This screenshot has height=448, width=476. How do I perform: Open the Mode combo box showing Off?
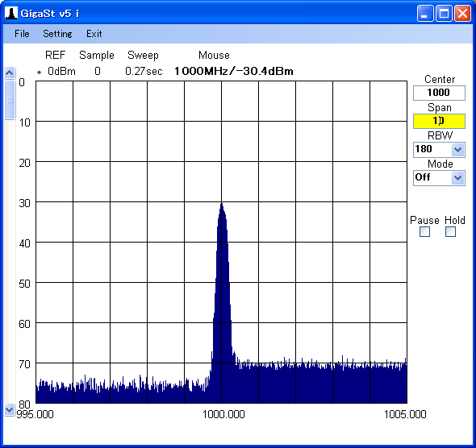pyautogui.click(x=439, y=178)
